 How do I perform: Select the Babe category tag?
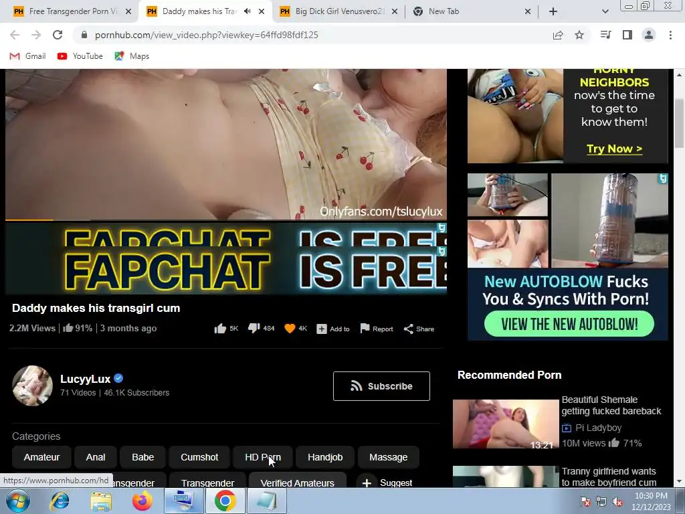point(143,457)
